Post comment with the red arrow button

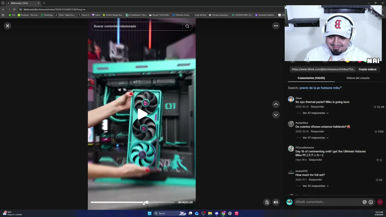(380, 202)
